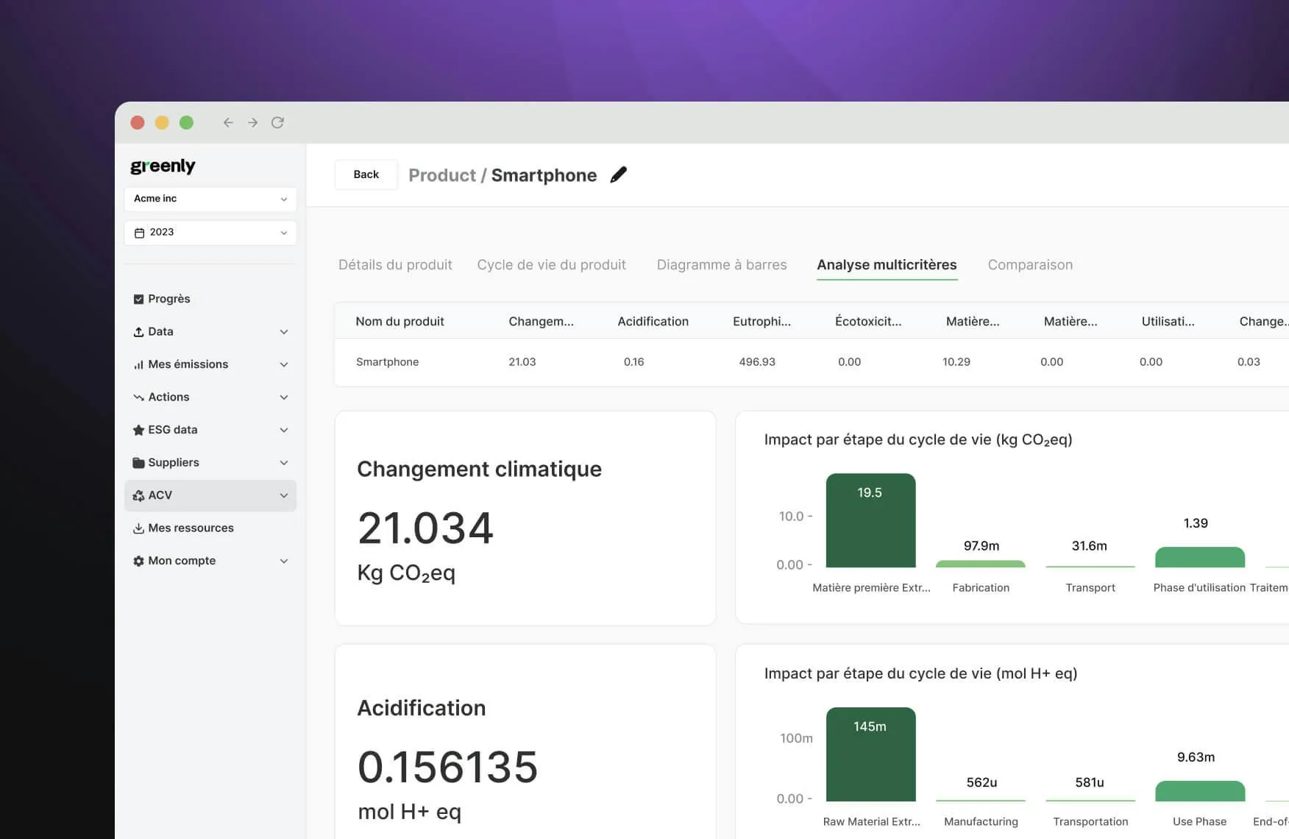1289x839 pixels.
Task: Open the Diagramme à barres tab
Action: pyautogui.click(x=721, y=265)
